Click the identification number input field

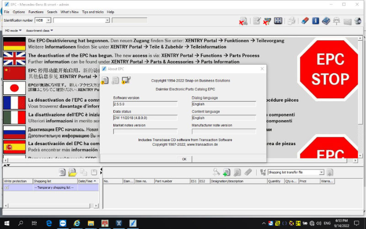tap(79, 20)
